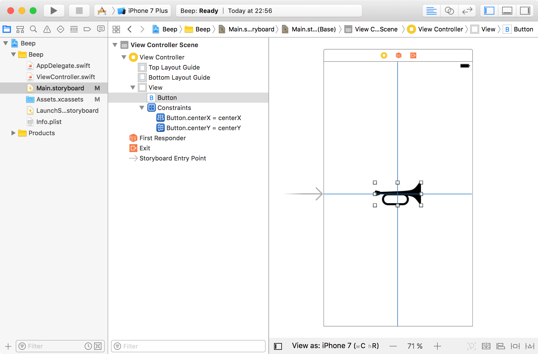Image resolution: width=538 pixels, height=354 pixels.
Task: Collapse the Constraints group in outline
Action: (142, 108)
